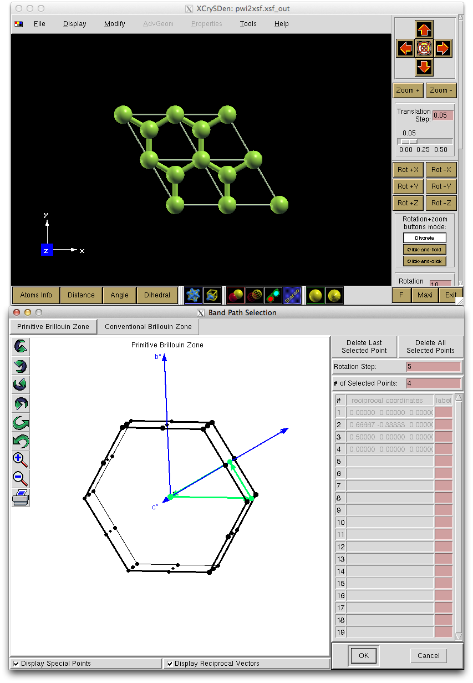473x683 pixels.
Task: Select the Click-and-hold rotation mode
Action: pyautogui.click(x=424, y=250)
